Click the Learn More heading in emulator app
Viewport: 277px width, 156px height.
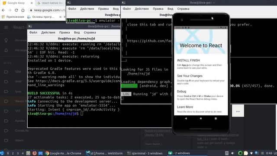185,107
